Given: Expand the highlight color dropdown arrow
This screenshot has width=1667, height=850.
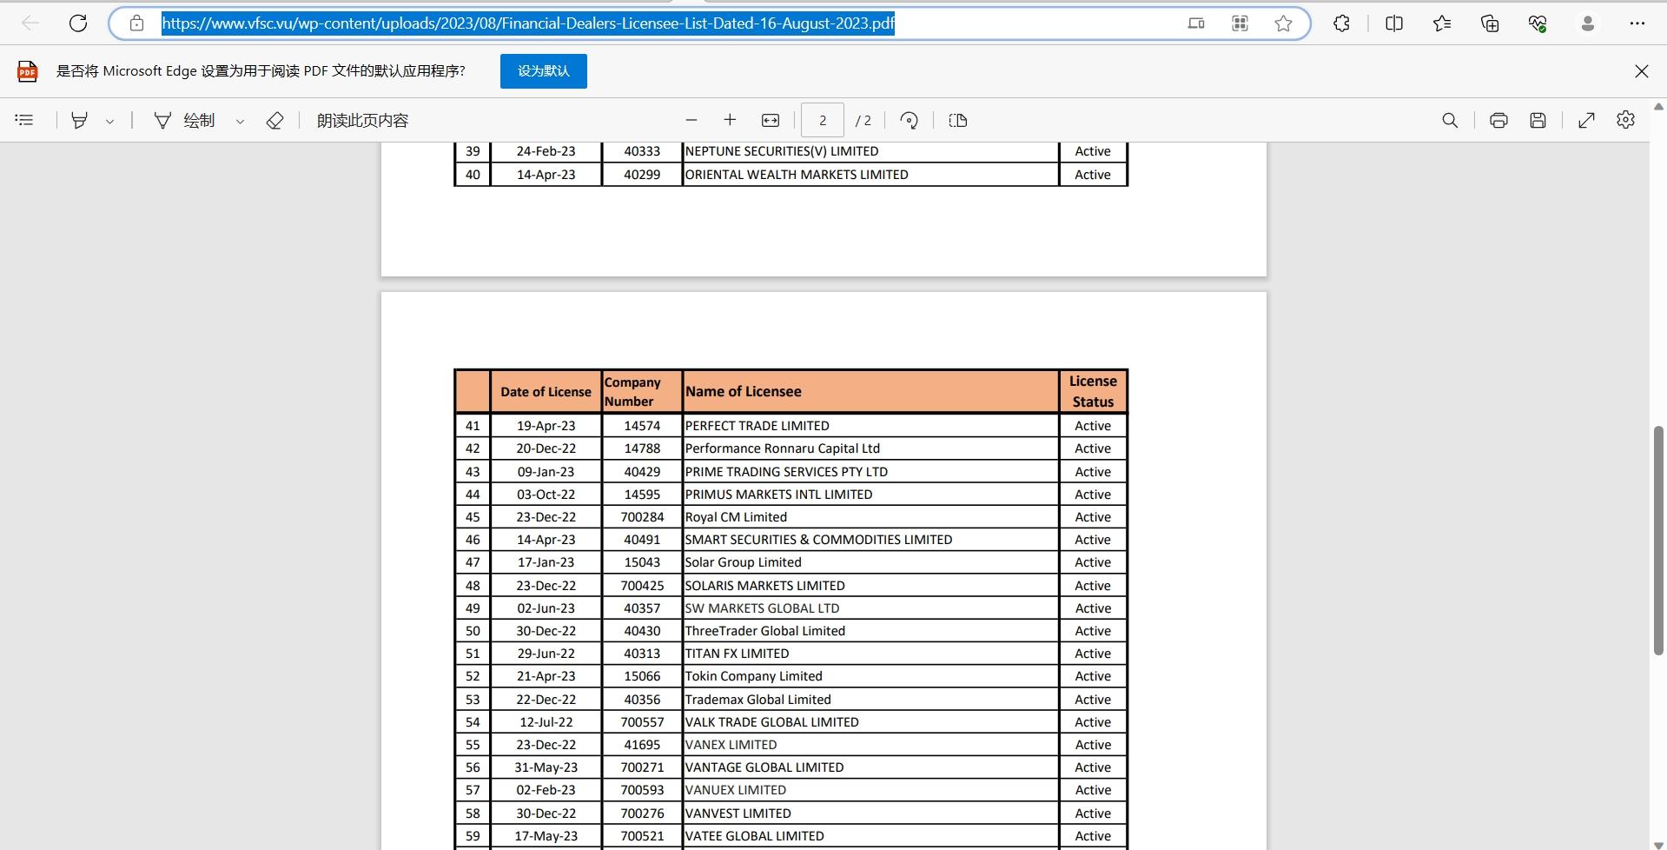Looking at the screenshot, I should (109, 121).
